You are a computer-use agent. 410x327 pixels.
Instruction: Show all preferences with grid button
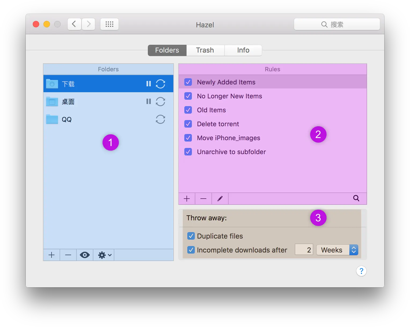point(109,24)
